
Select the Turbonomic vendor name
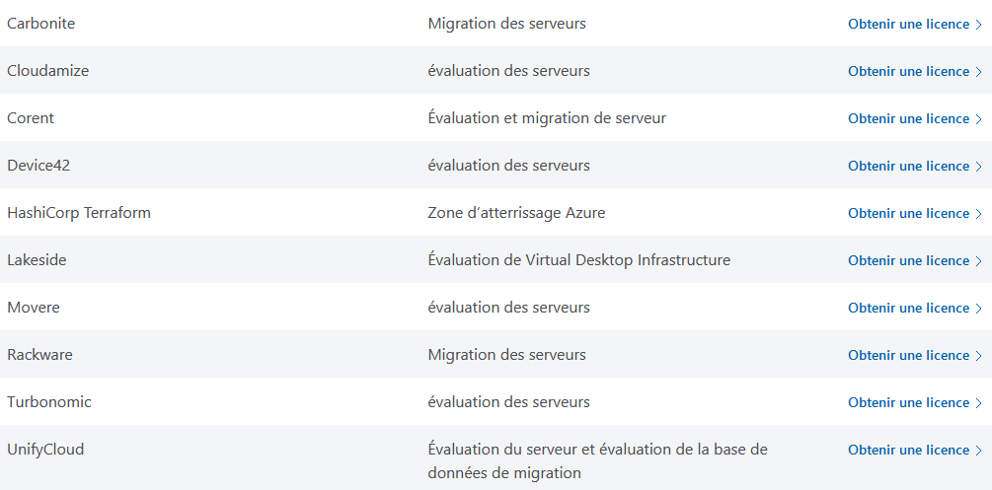pyautogui.click(x=49, y=402)
